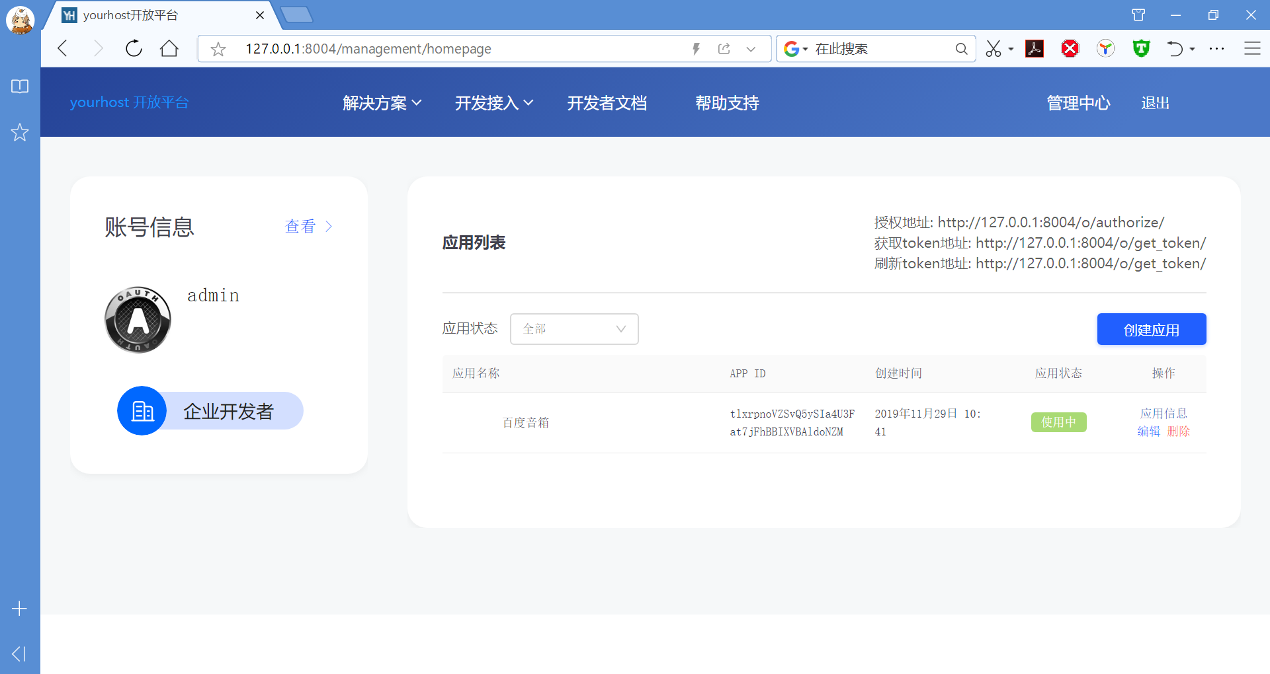1270x674 pixels.
Task: Open the Google search engine selector
Action: click(x=796, y=49)
